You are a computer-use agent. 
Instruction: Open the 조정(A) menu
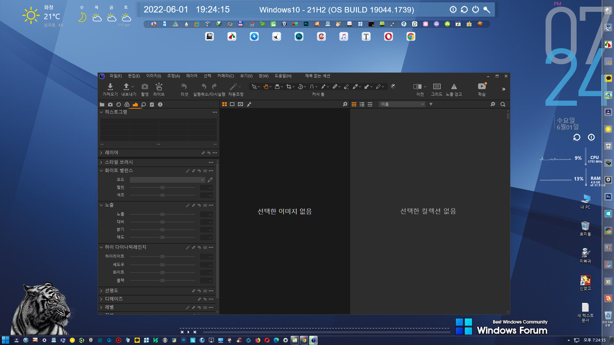pos(173,76)
